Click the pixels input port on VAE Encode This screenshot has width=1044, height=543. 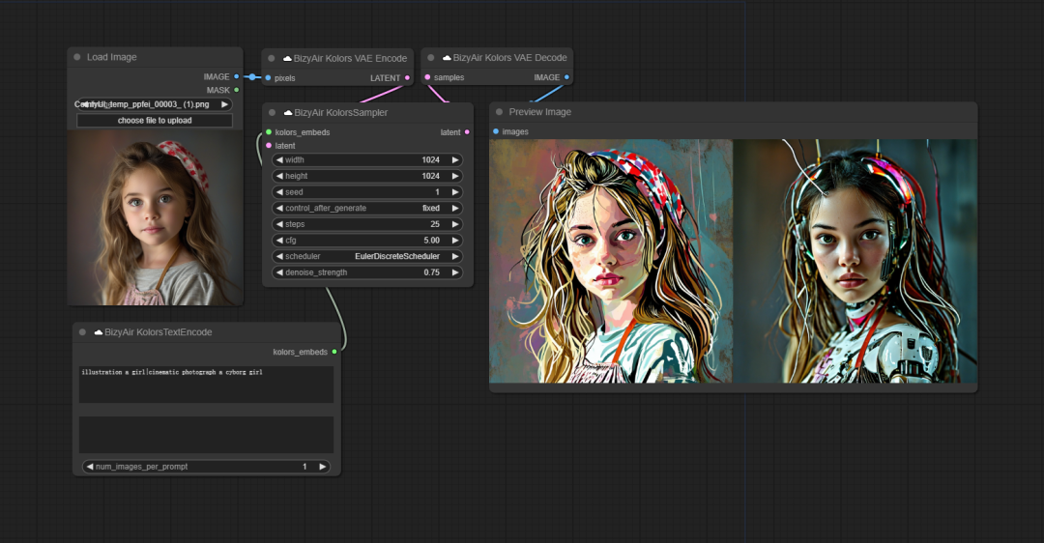click(269, 78)
